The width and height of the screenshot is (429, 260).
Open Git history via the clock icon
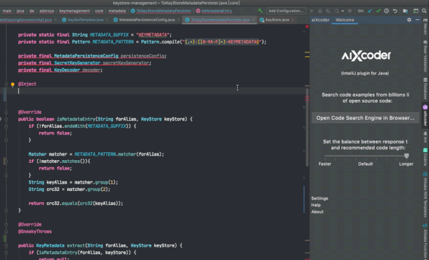386,11
